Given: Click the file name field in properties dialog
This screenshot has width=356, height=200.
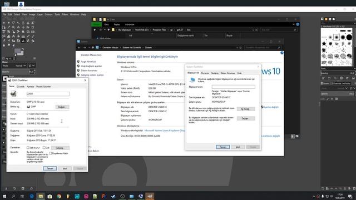Looking at the screenshot, I should (48, 94).
